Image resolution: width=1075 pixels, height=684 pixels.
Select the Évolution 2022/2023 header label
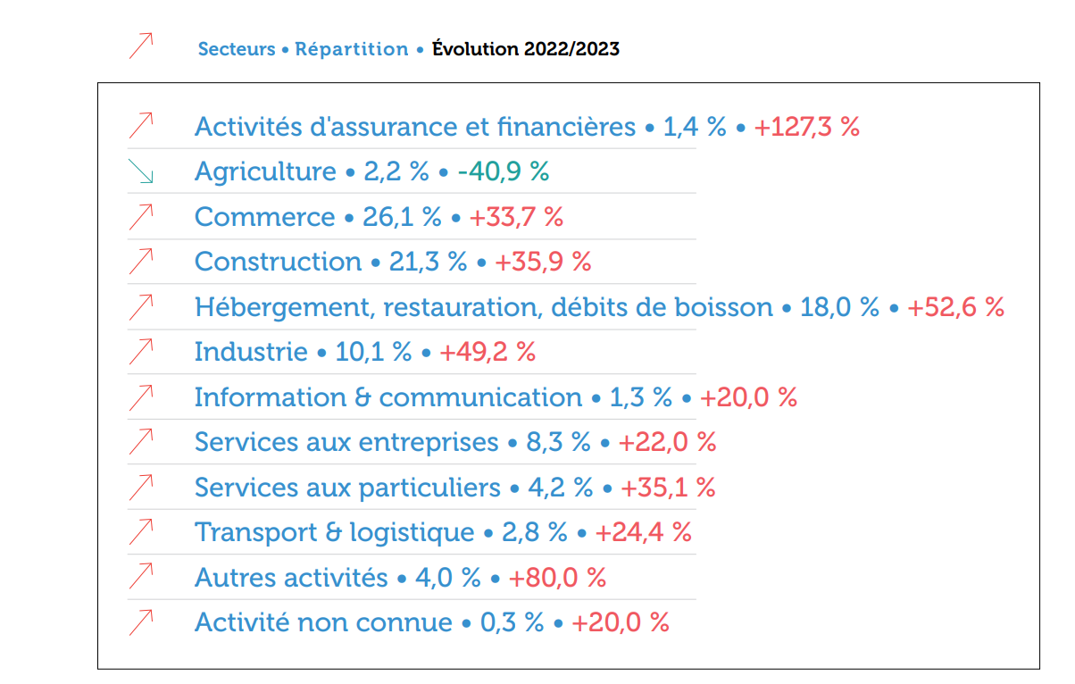coord(526,49)
